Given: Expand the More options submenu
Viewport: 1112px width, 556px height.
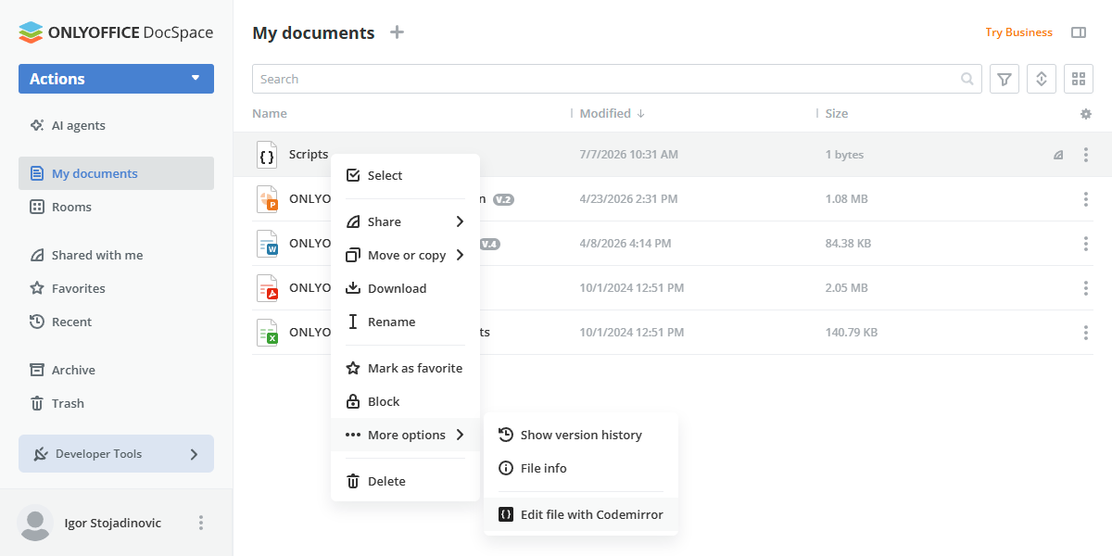Looking at the screenshot, I should pos(405,435).
